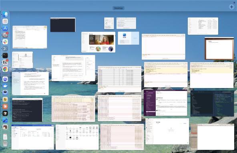This screenshot has width=237, height=153.
Task: Open Terminal from the Dock
Action: (x=5, y=55)
